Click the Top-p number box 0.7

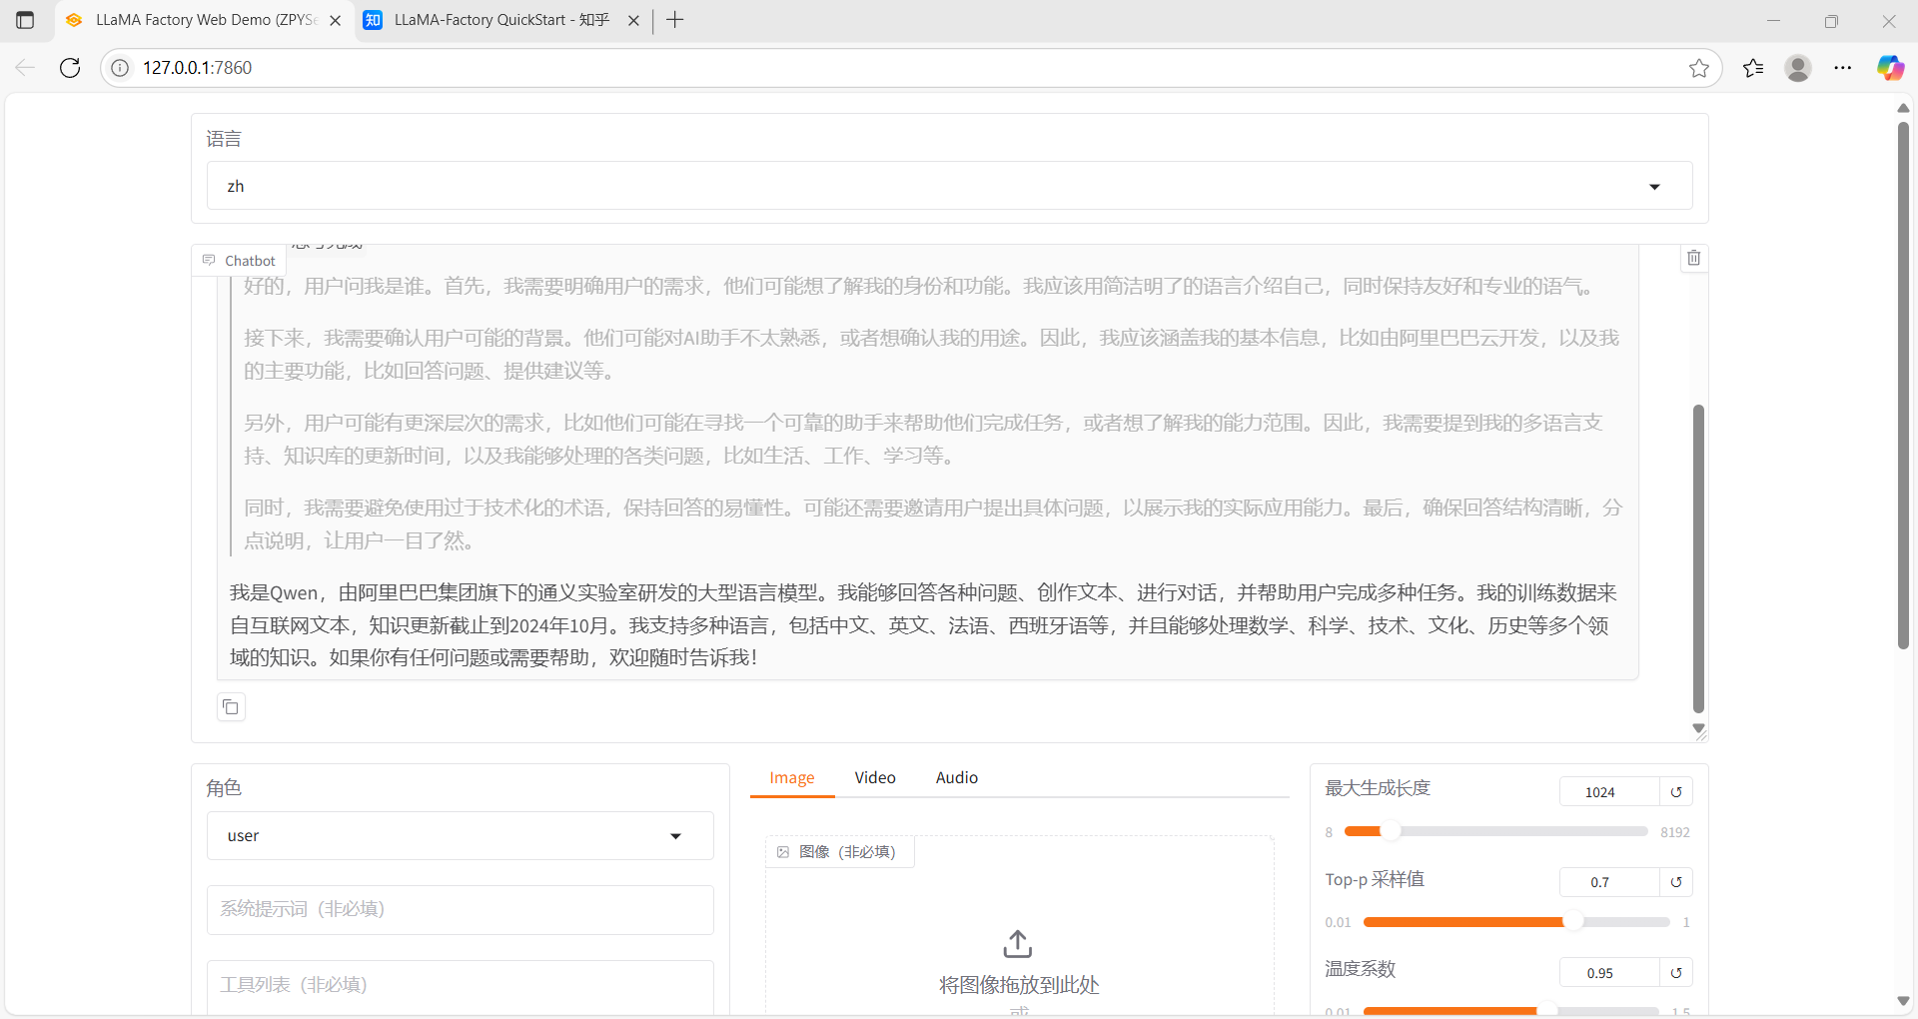point(1609,882)
